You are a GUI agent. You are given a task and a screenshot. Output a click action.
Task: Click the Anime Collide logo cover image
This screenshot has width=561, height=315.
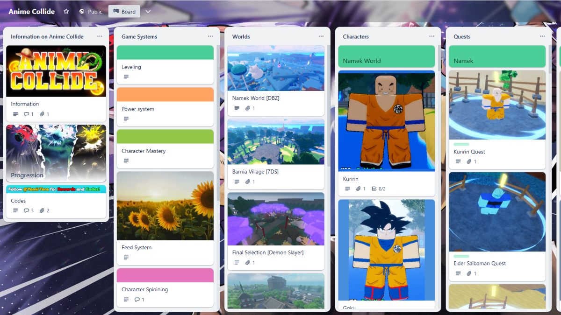[x=56, y=71]
